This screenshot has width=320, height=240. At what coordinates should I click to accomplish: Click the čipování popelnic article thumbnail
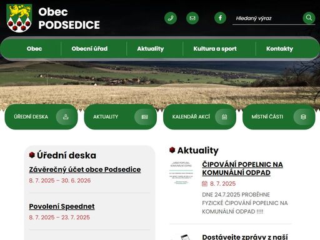pyautogui.click(x=181, y=172)
